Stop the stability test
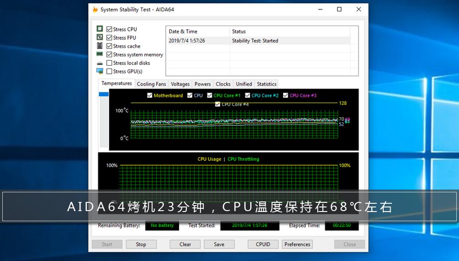The width and height of the screenshot is (459, 261). (x=141, y=245)
